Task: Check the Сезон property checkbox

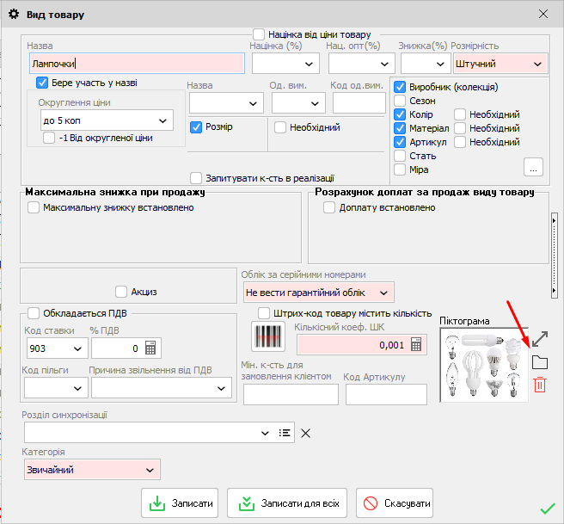Action: pyautogui.click(x=400, y=101)
